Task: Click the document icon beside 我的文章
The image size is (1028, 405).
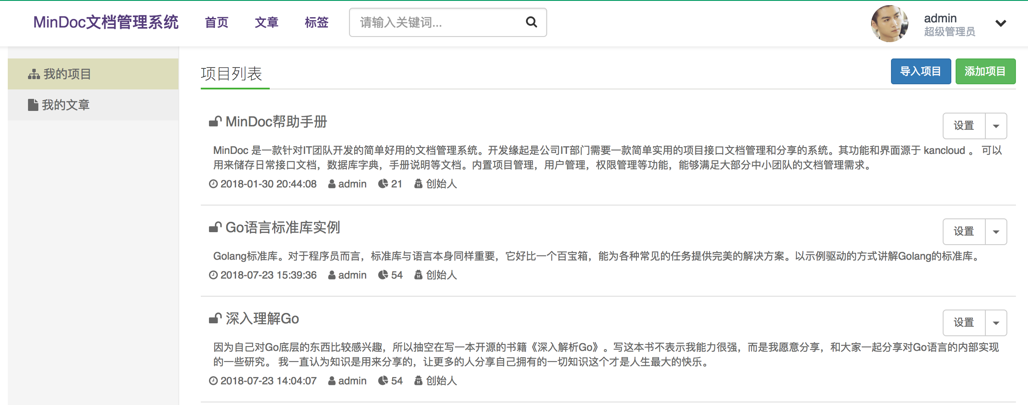Action: point(33,104)
